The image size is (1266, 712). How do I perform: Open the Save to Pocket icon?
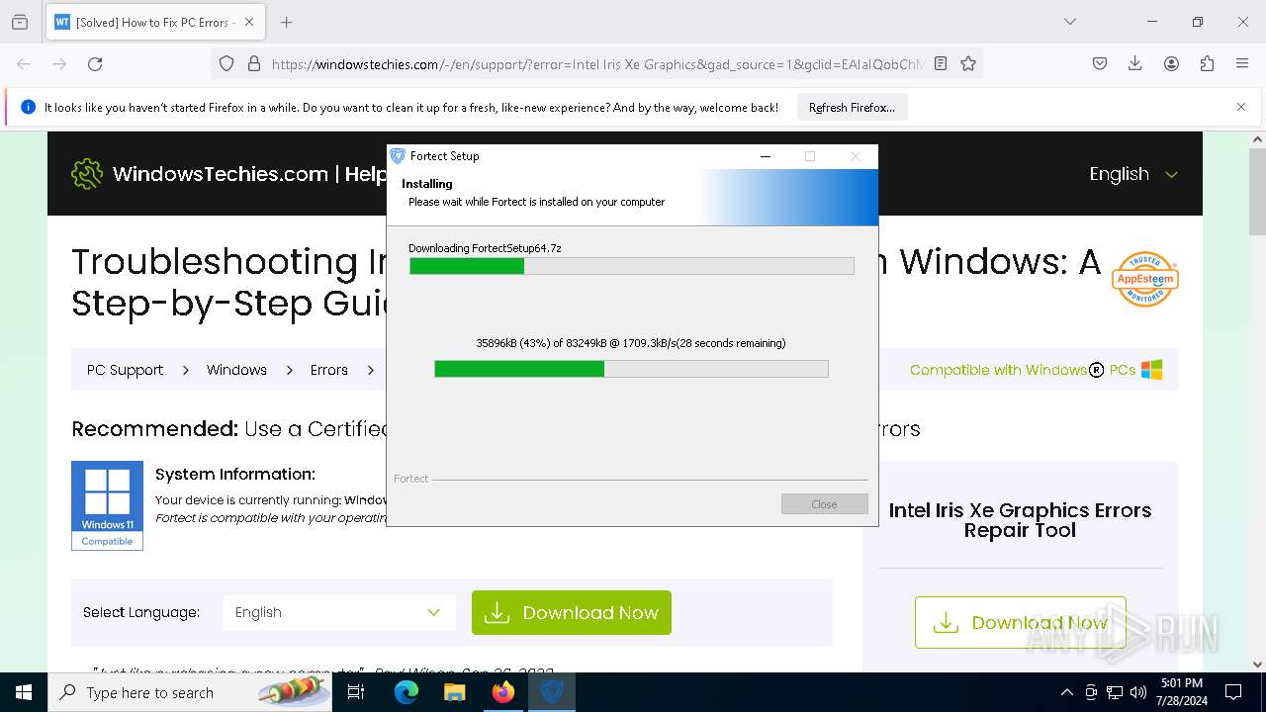tap(1100, 63)
